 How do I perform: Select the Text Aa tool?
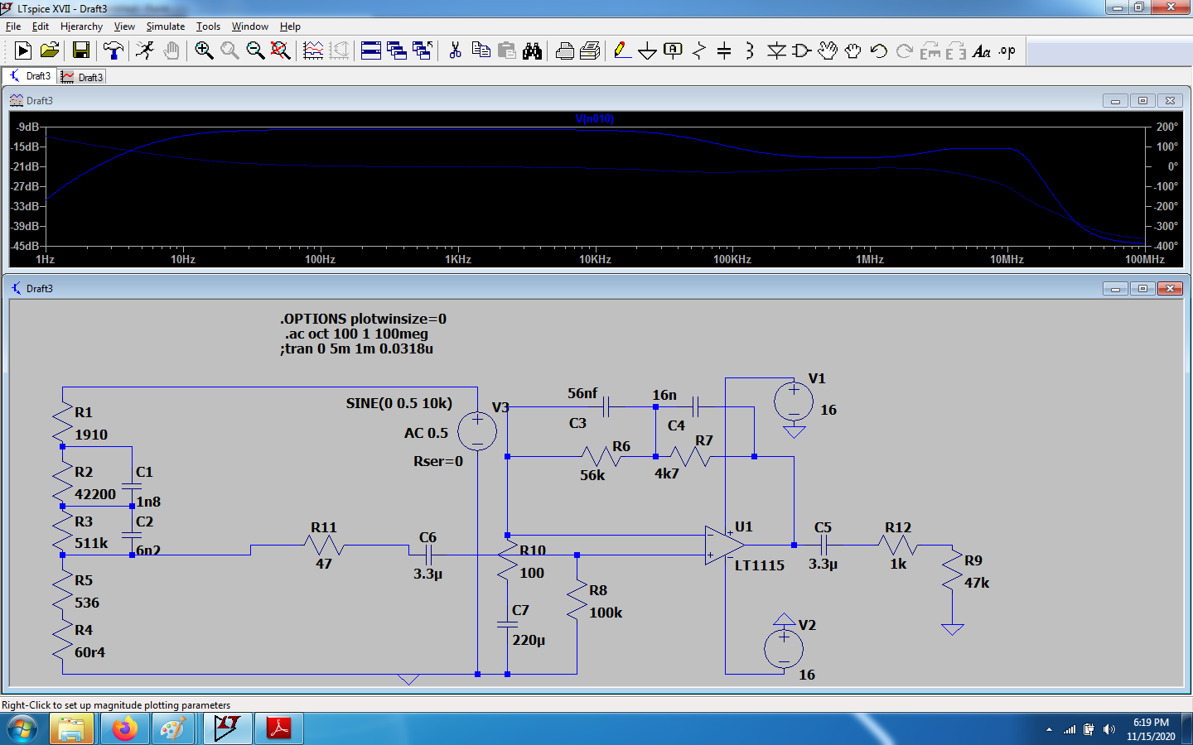pyautogui.click(x=982, y=51)
